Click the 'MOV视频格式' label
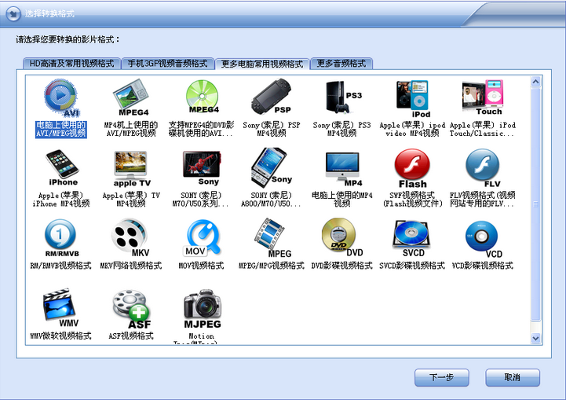Screen dimensions: 566x400 pos(201,266)
